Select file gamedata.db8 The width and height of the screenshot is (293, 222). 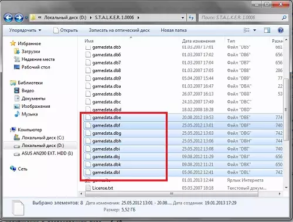[x=107, y=70]
